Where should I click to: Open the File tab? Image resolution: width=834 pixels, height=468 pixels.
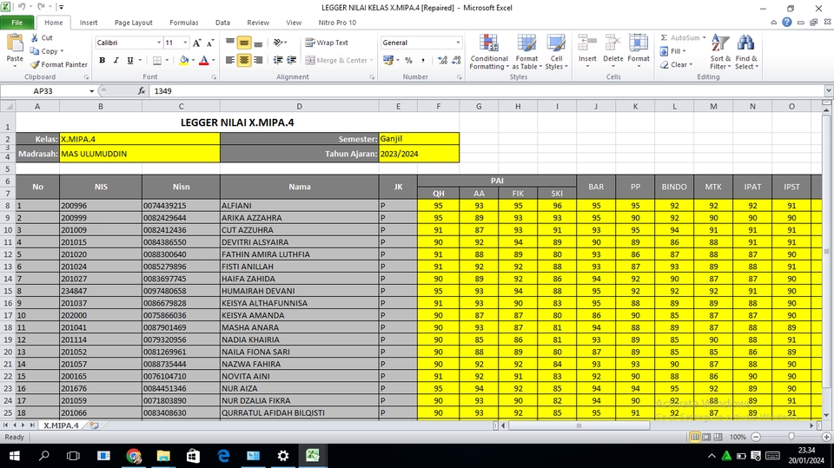click(17, 23)
